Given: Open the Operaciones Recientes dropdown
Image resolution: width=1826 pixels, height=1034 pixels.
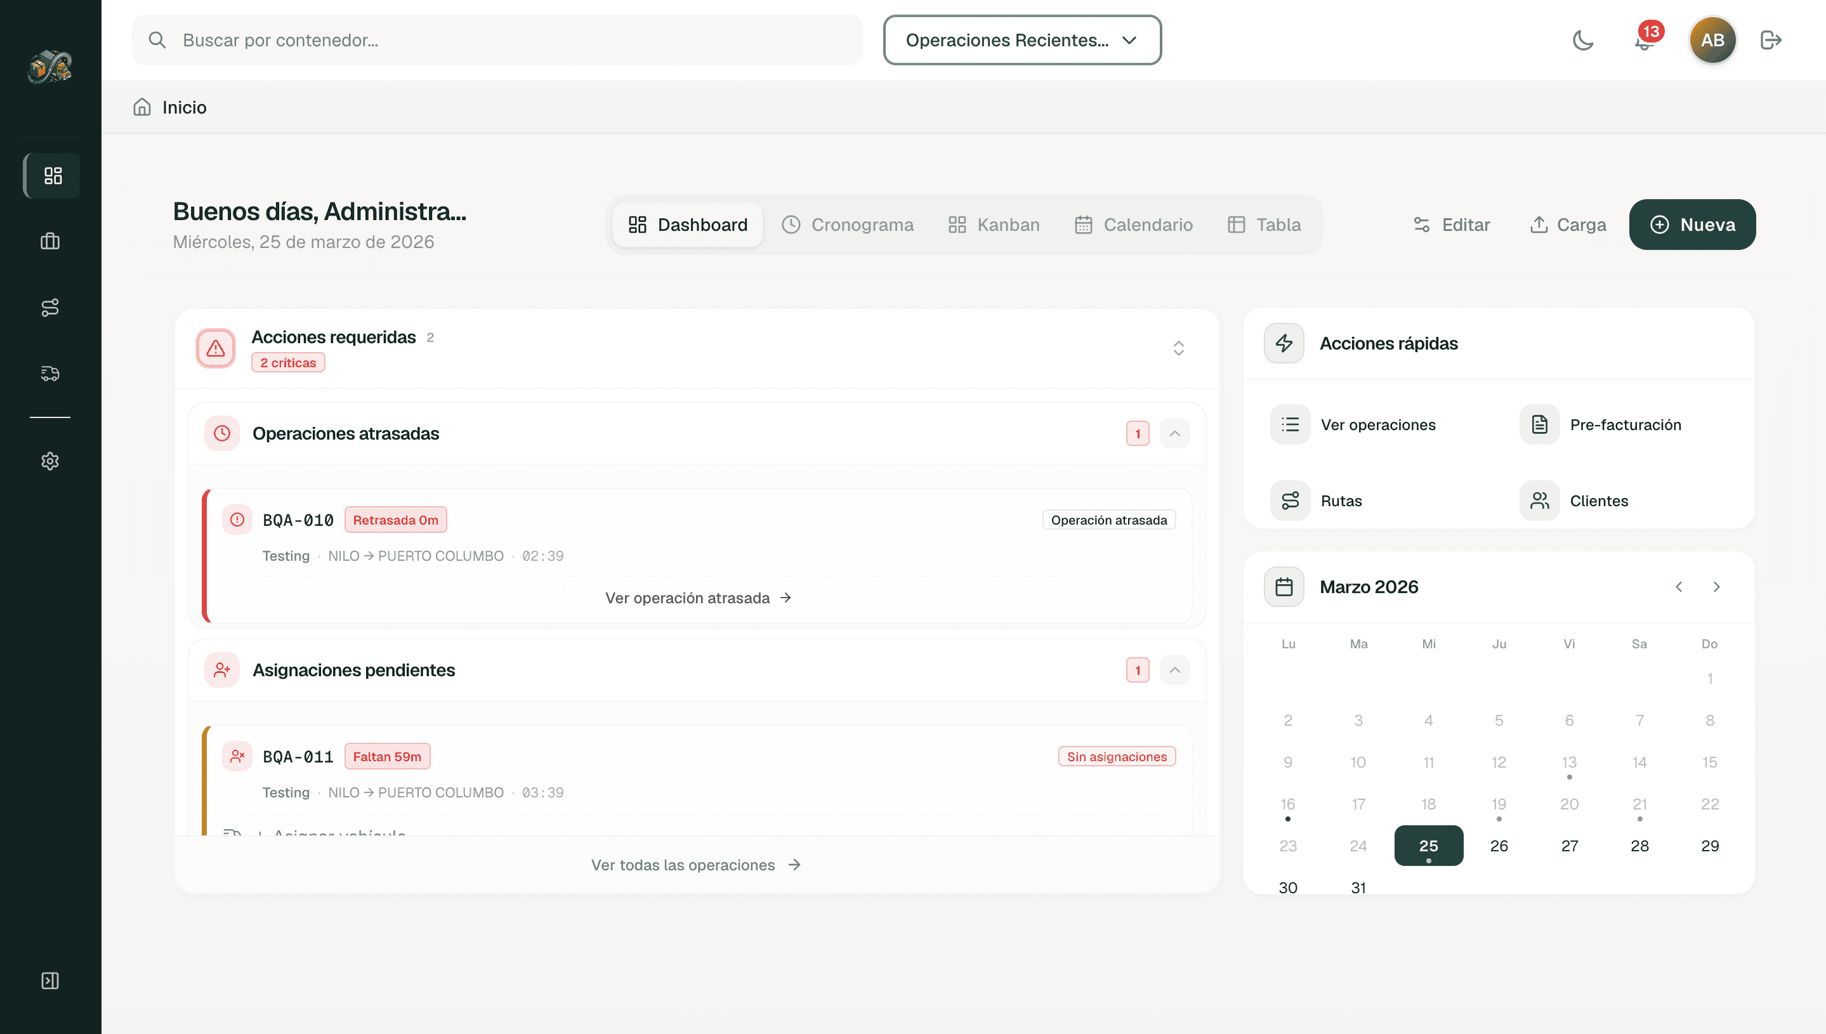Looking at the screenshot, I should 1022,41.
